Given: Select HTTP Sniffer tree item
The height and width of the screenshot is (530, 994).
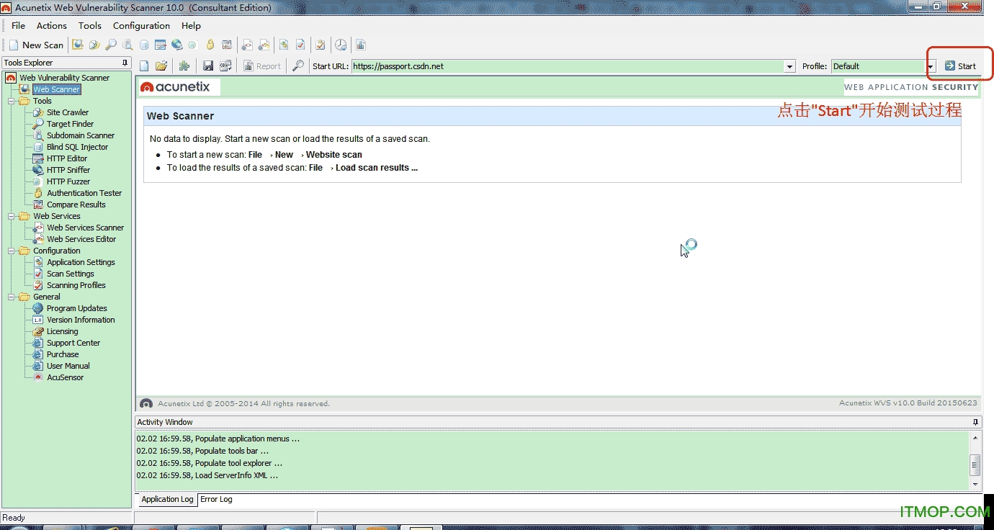Looking at the screenshot, I should point(68,170).
